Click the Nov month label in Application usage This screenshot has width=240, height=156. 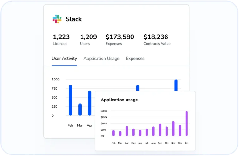pos(173,143)
